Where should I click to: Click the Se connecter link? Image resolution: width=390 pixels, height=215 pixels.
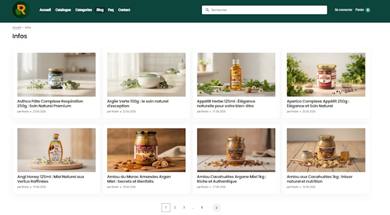coord(344,10)
